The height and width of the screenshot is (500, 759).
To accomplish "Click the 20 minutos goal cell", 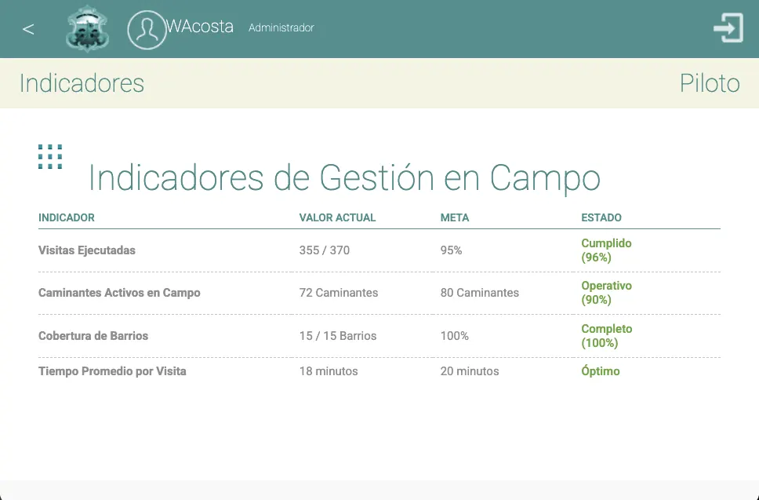I will point(470,371).
